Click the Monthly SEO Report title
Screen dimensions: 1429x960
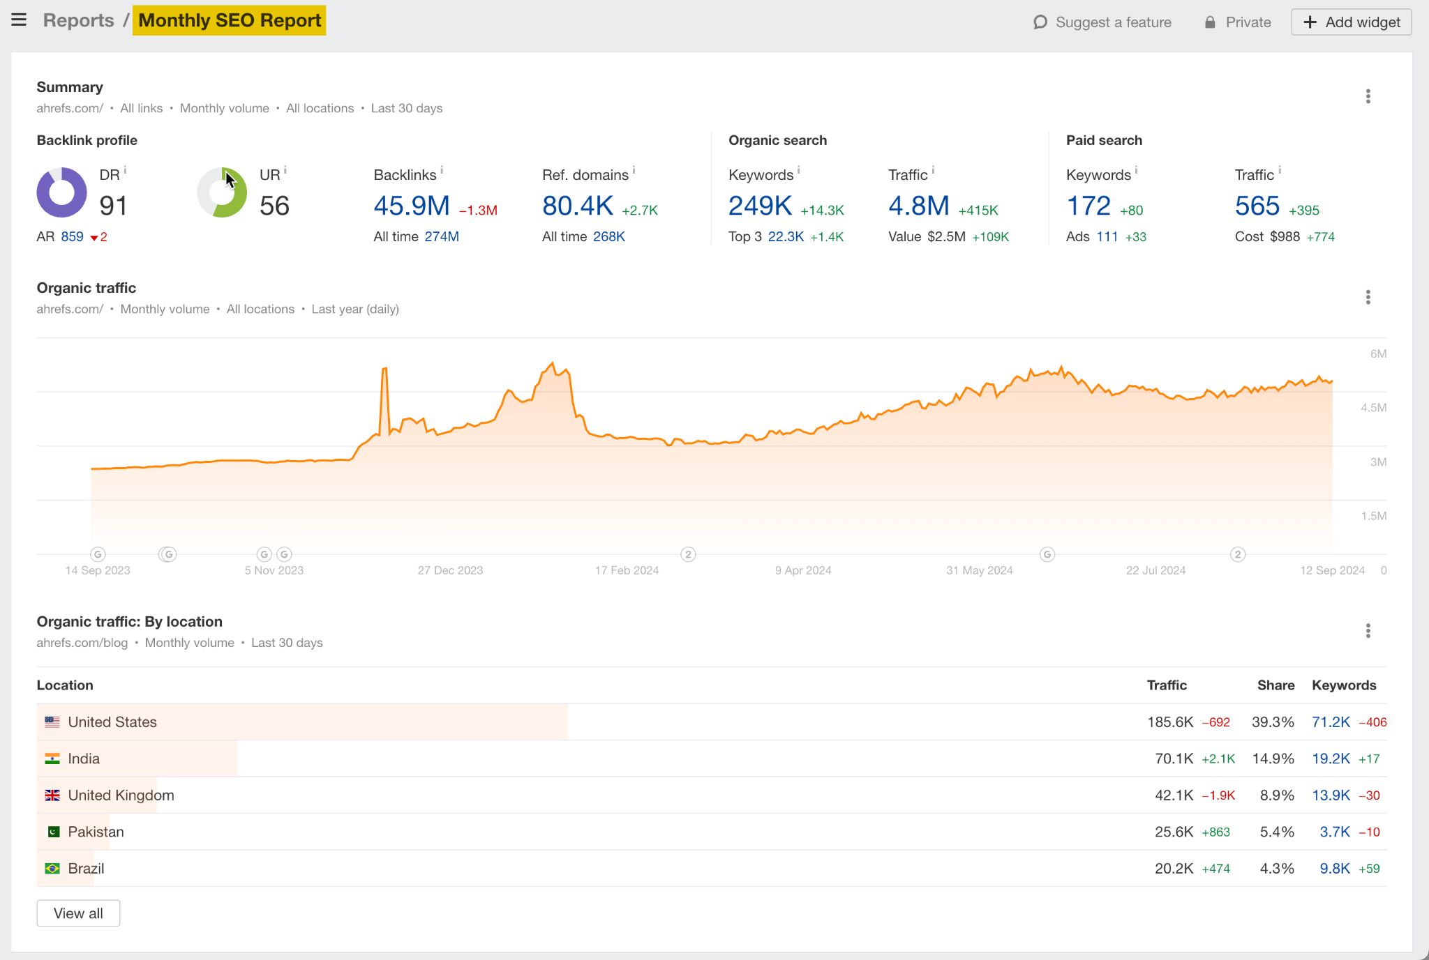click(229, 20)
